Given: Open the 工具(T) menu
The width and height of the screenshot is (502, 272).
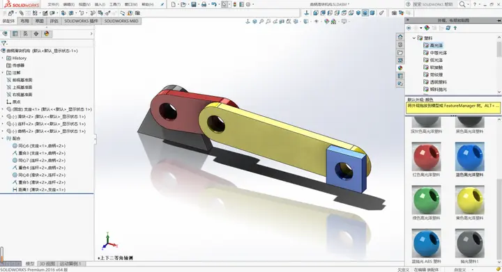Looking at the screenshot, I should coord(115,4).
